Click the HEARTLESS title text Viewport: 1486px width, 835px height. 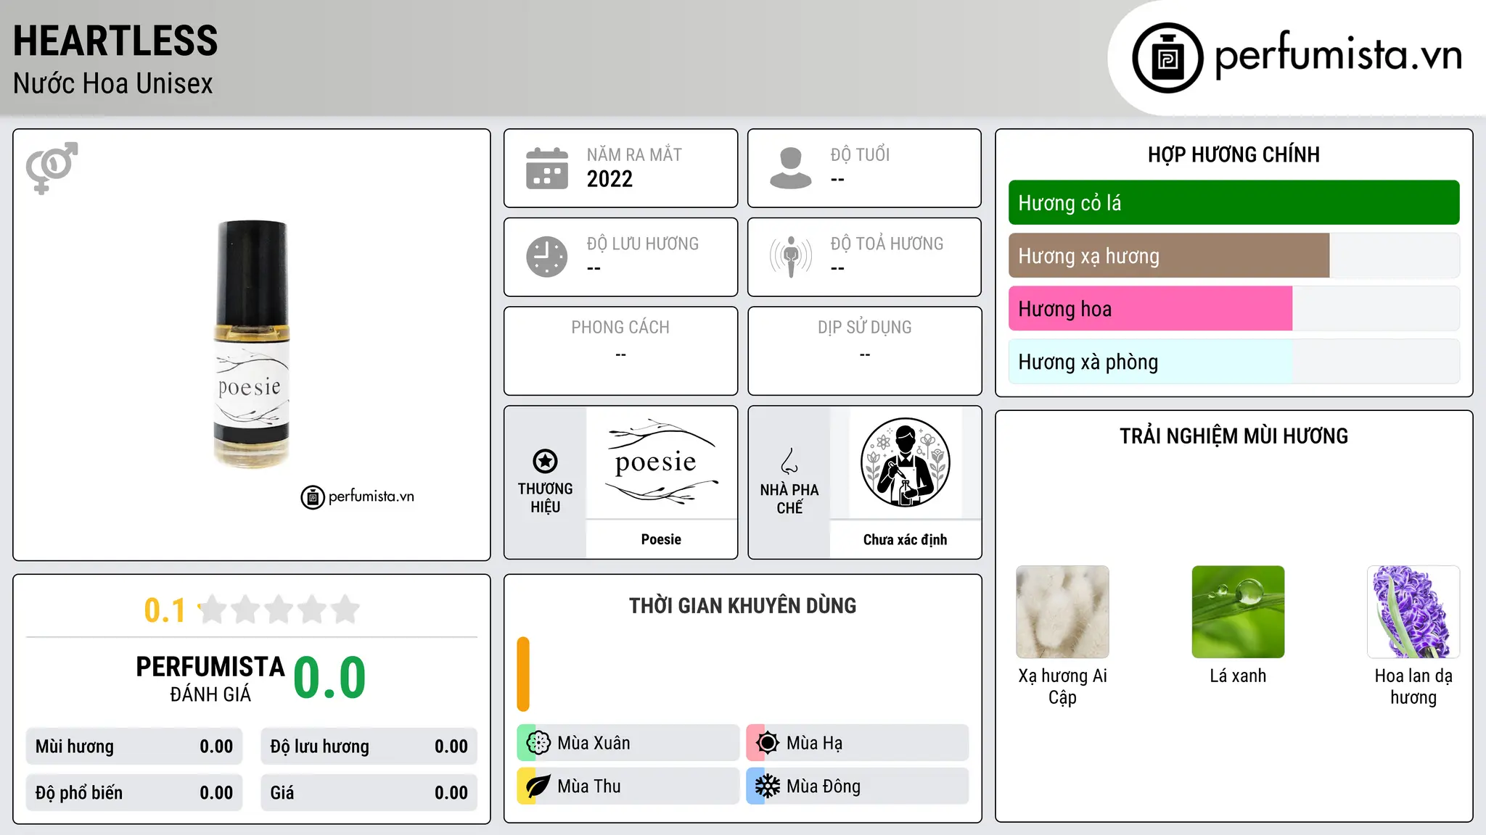115,41
